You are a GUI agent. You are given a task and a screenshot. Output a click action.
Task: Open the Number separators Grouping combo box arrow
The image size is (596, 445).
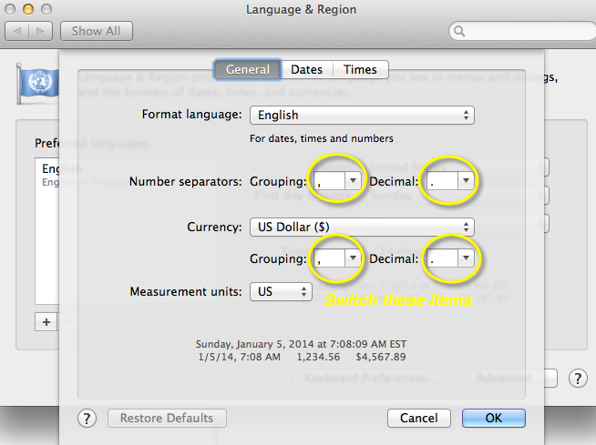coord(353,181)
